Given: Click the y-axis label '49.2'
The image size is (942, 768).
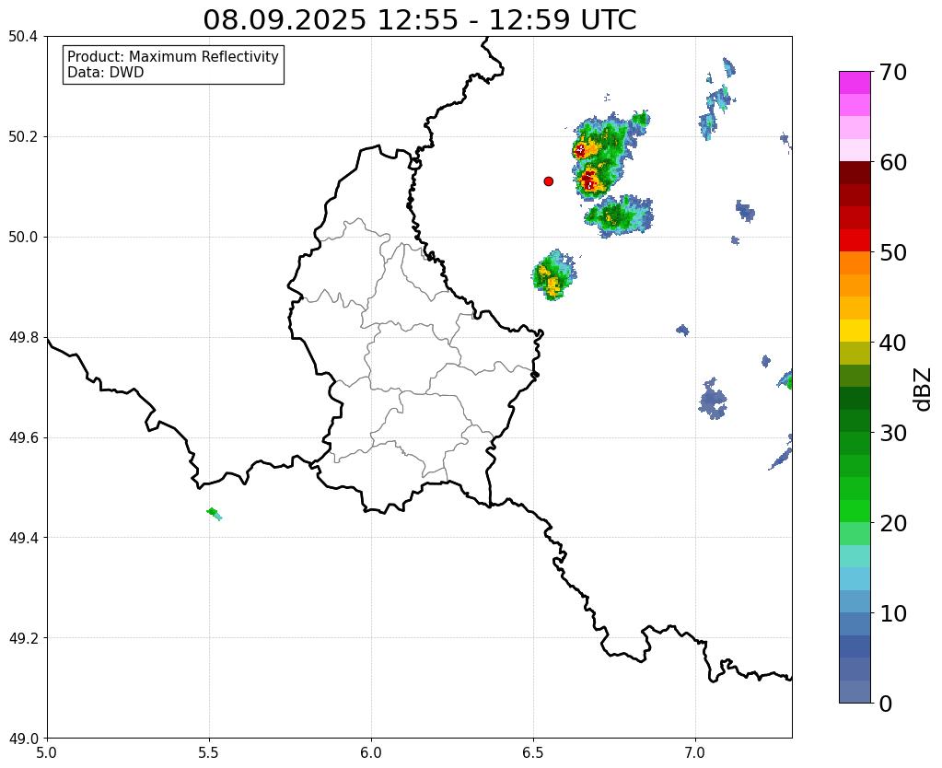Looking at the screenshot, I should (x=23, y=638).
